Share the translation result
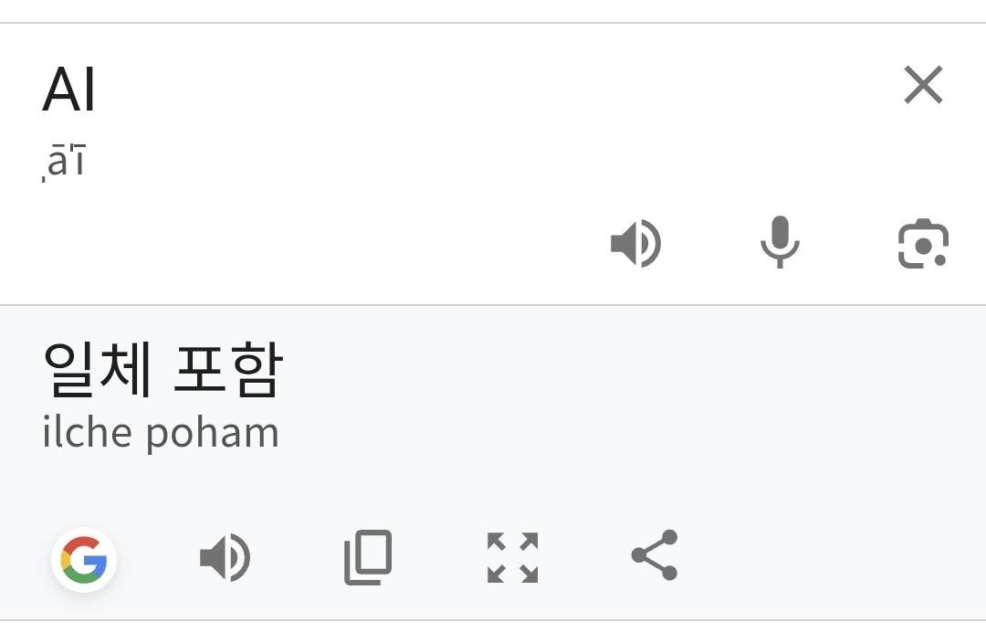 coord(655,555)
